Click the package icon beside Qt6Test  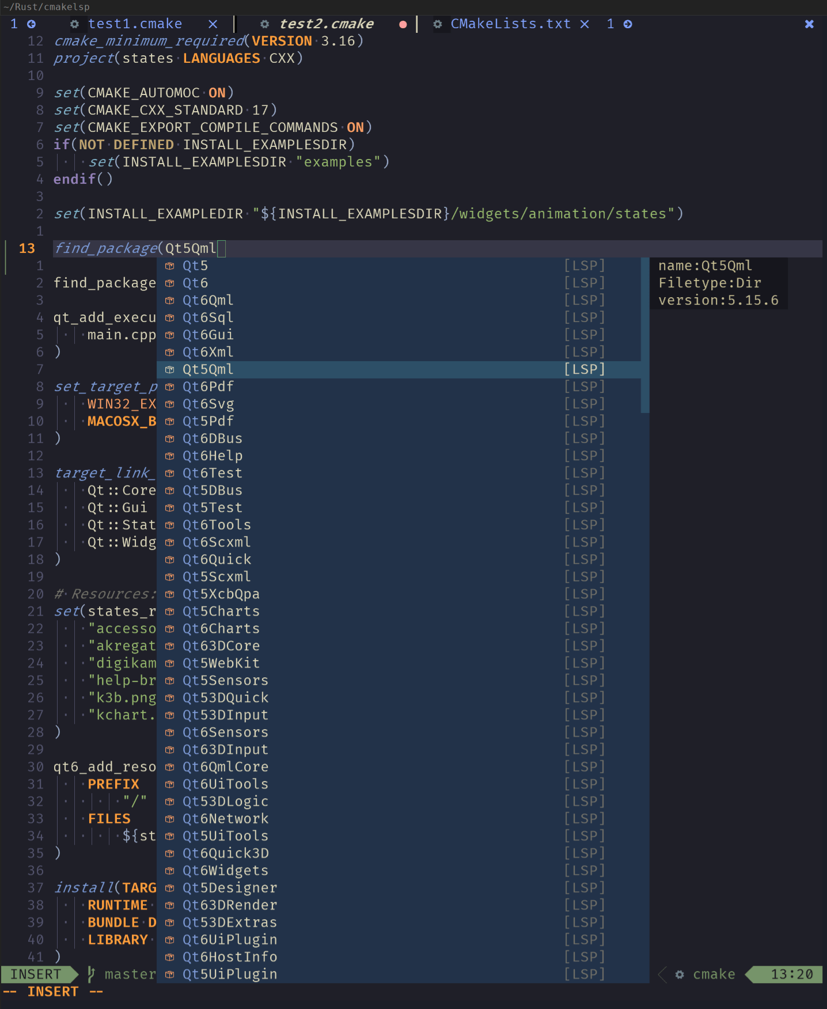(170, 473)
